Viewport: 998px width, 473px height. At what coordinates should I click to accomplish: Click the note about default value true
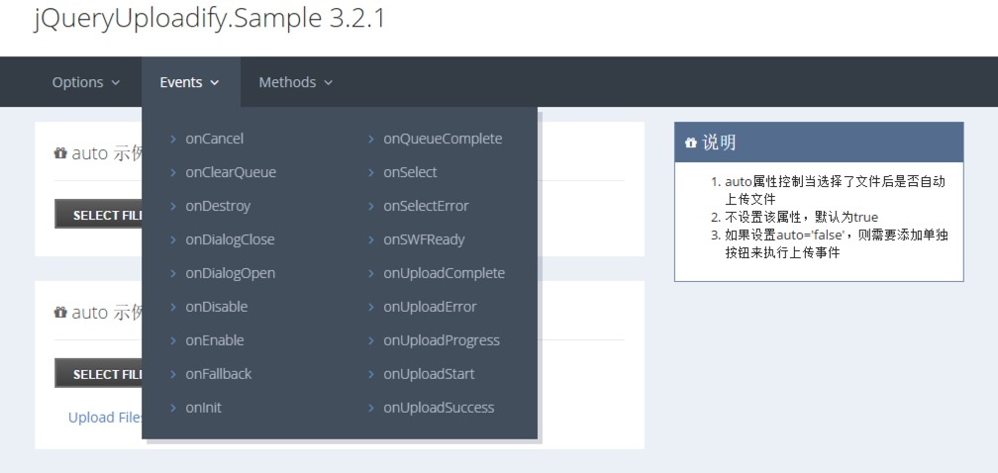tap(801, 217)
